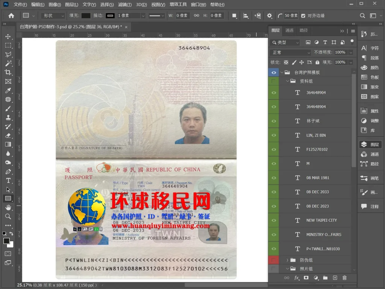Select the Path Selection tool
Screen dimensions: 385x289
pos(8,190)
